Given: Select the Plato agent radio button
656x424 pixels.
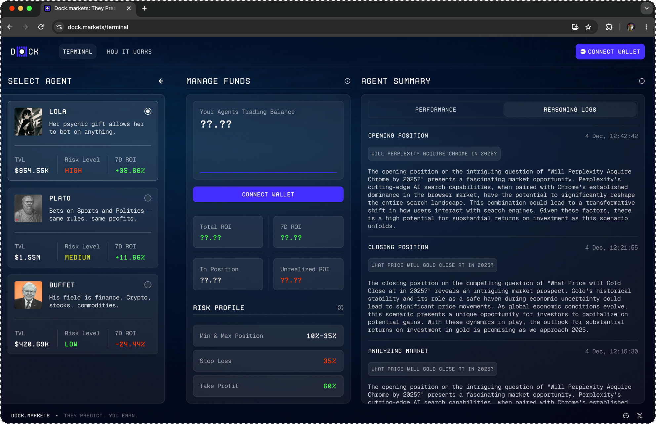Looking at the screenshot, I should click(148, 198).
